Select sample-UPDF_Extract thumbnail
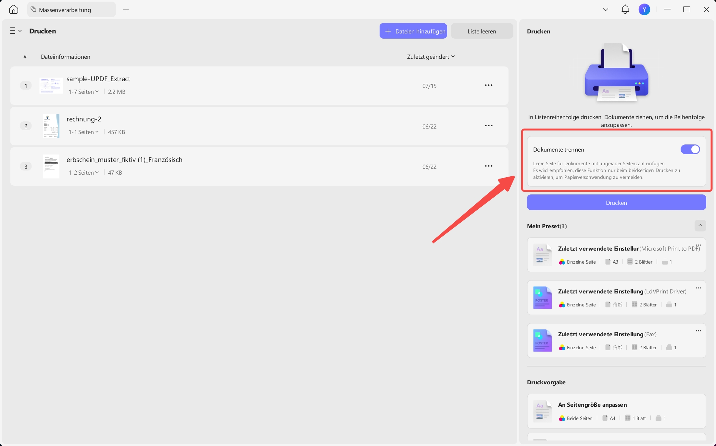The image size is (716, 446). tap(51, 86)
